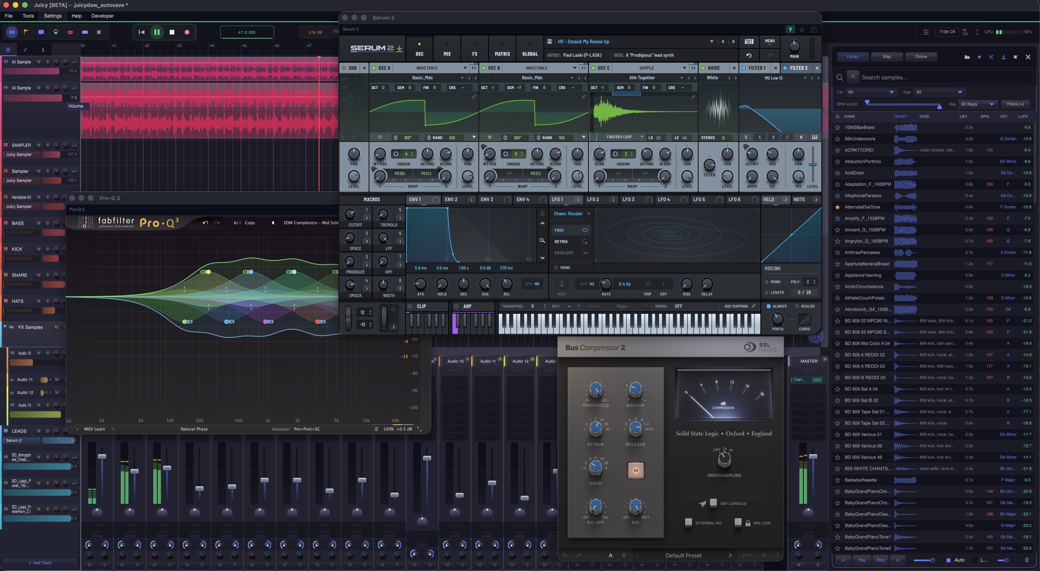Click Pro-Q 3 undo arrow
Viewport: 1040px width, 571px height.
tap(205, 222)
